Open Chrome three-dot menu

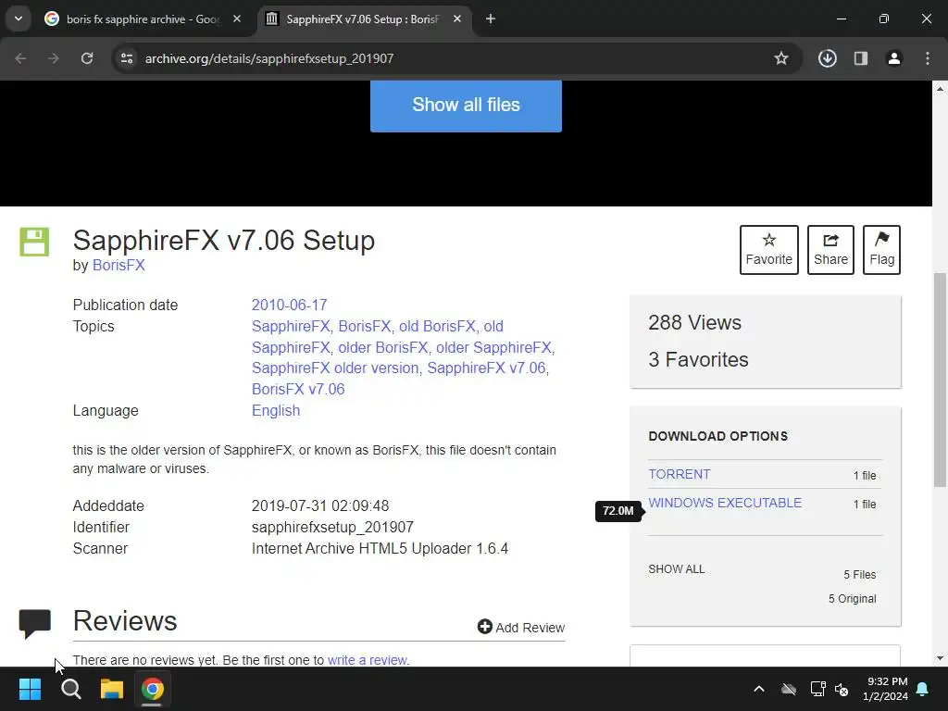point(928,58)
